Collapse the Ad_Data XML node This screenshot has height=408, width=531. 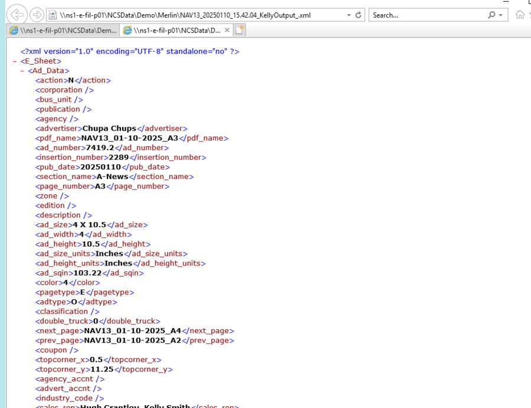point(22,71)
